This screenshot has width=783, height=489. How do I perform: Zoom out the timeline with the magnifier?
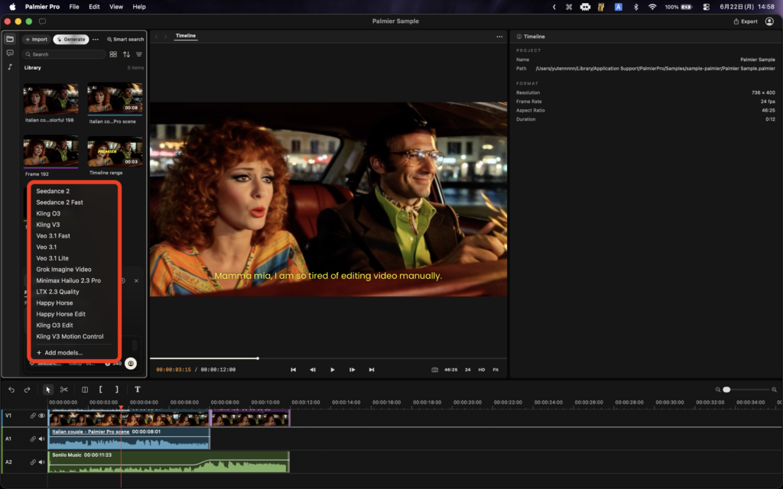(x=717, y=390)
